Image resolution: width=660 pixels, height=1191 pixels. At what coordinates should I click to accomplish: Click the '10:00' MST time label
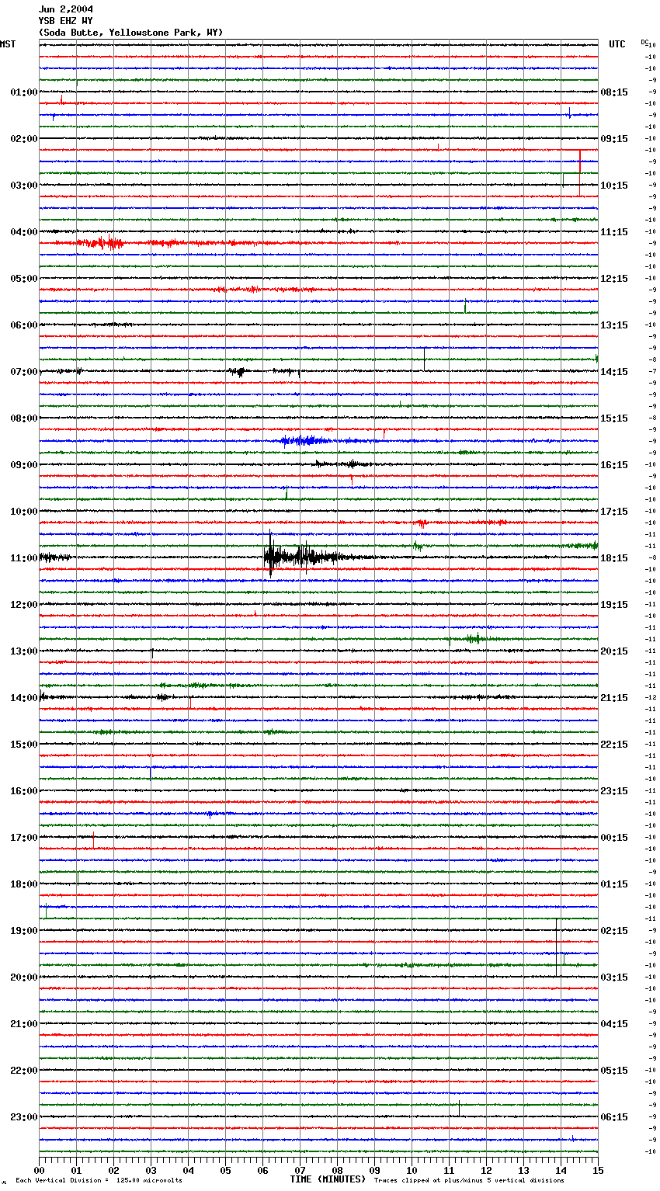coord(24,512)
